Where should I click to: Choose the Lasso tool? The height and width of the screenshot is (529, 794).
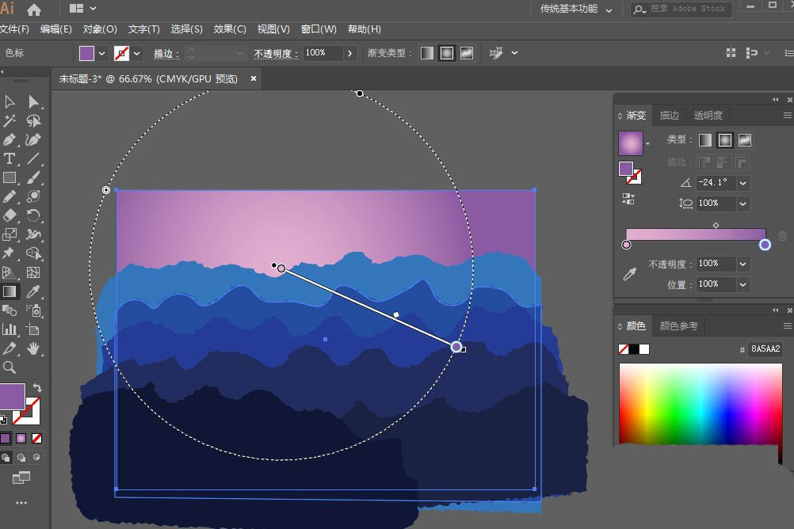point(33,120)
